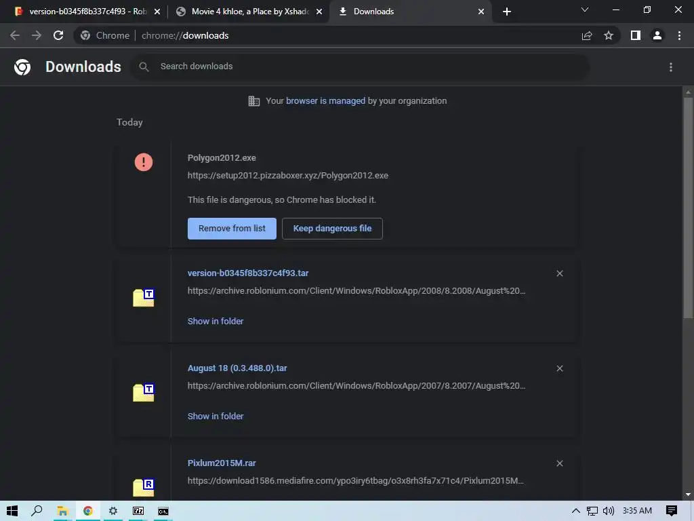Open the Pixlum2015M.rar file link

[x=222, y=463]
